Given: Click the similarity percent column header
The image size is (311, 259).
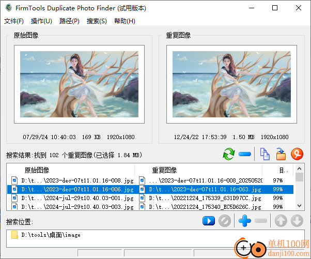Looking at the screenshot, I should tap(278, 170).
